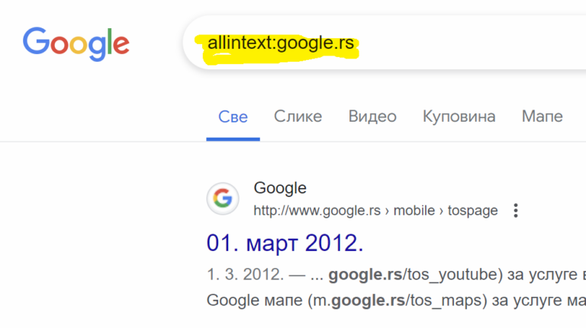Screen dimensions: 586x328
Task: Click the 1. 3. 2012. snippet date
Action: click(246, 275)
